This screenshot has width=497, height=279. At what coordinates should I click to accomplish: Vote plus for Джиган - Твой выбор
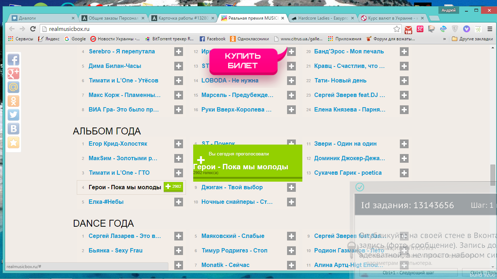point(291,187)
